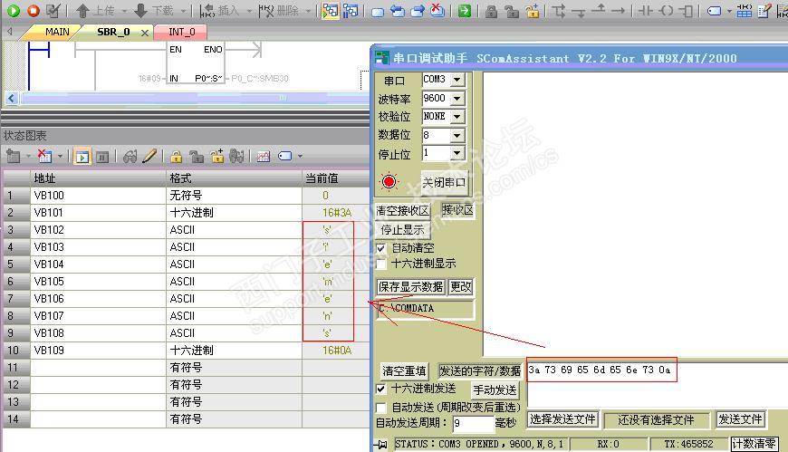Open the insert dropdown arrow
This screenshot has height=452, width=788.
(249, 11)
